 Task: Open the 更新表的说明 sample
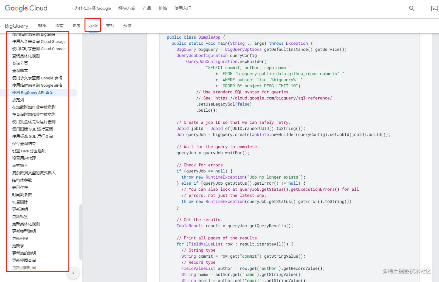point(24,253)
